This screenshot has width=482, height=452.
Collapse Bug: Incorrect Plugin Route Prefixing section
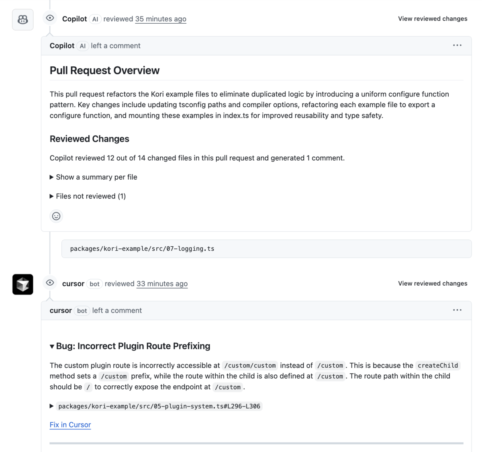click(x=130, y=346)
